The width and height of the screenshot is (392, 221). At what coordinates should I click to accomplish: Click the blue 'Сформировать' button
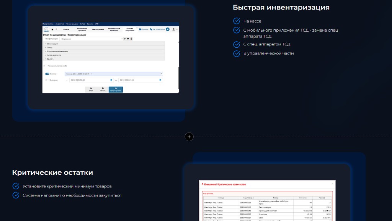(x=116, y=89)
